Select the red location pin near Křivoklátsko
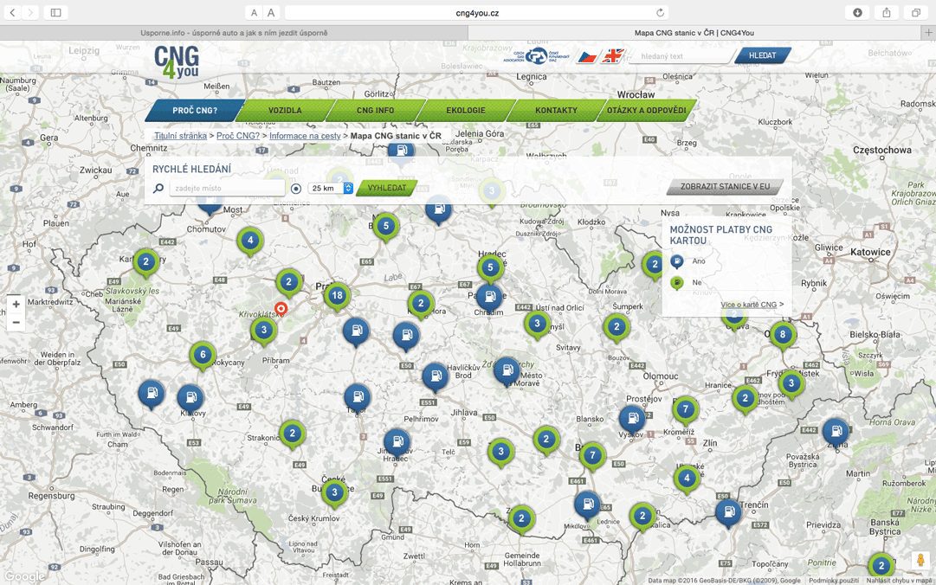The width and height of the screenshot is (936, 585). pos(281,309)
